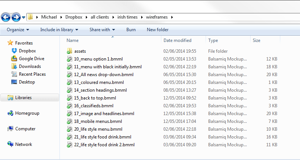Open the 'Share with' menu
Screen dimensions: 300x160
coord(102,30)
